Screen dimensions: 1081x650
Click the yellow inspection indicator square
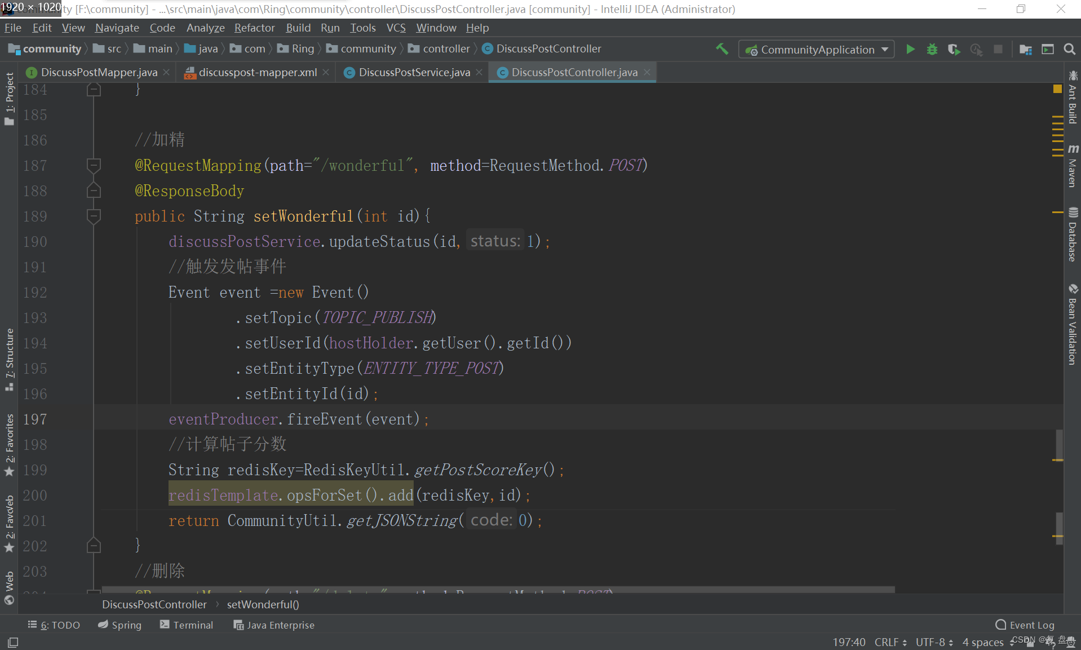pyautogui.click(x=1057, y=89)
